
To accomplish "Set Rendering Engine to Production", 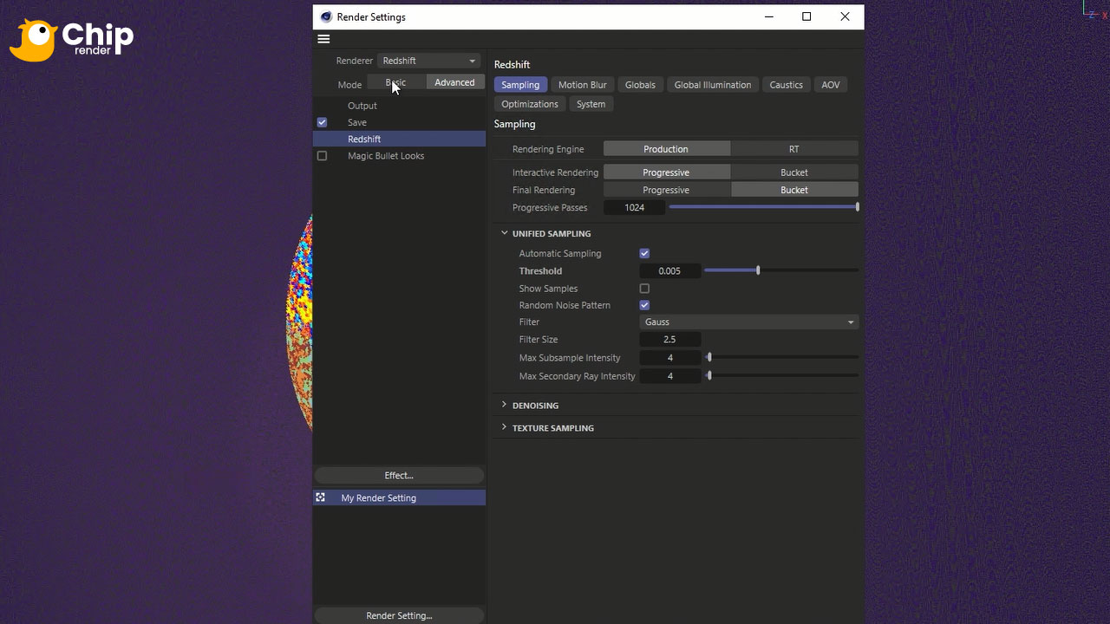I will coord(667,149).
